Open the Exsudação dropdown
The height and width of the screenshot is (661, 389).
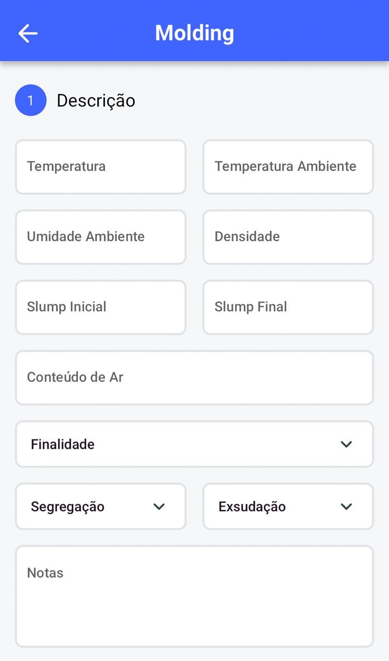click(x=288, y=507)
